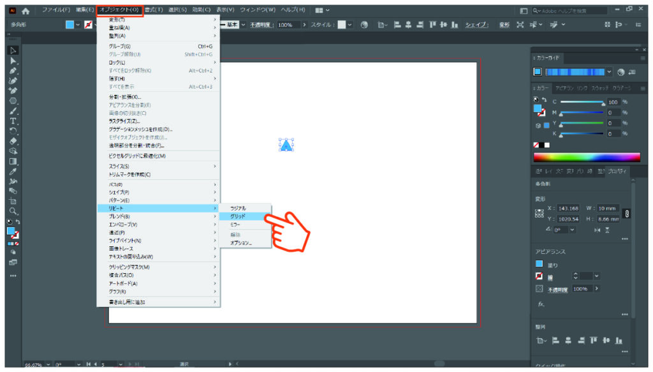The image size is (653, 372).
Task: Click the fx effects icon in Appearance
Action: 541,304
